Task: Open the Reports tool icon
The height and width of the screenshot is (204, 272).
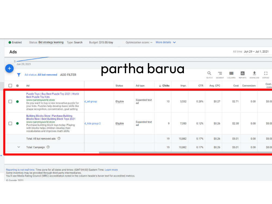Action: pos(243,75)
